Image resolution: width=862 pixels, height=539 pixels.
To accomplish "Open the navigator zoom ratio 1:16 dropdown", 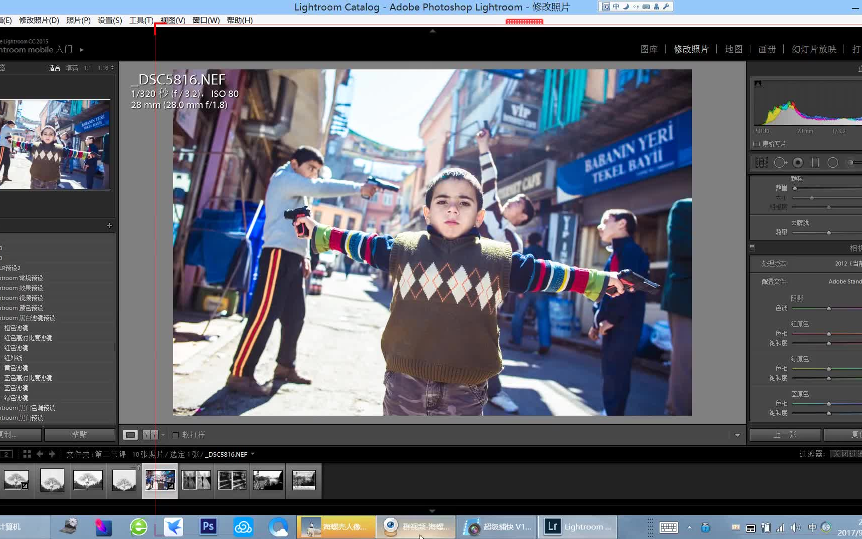I will (106, 68).
